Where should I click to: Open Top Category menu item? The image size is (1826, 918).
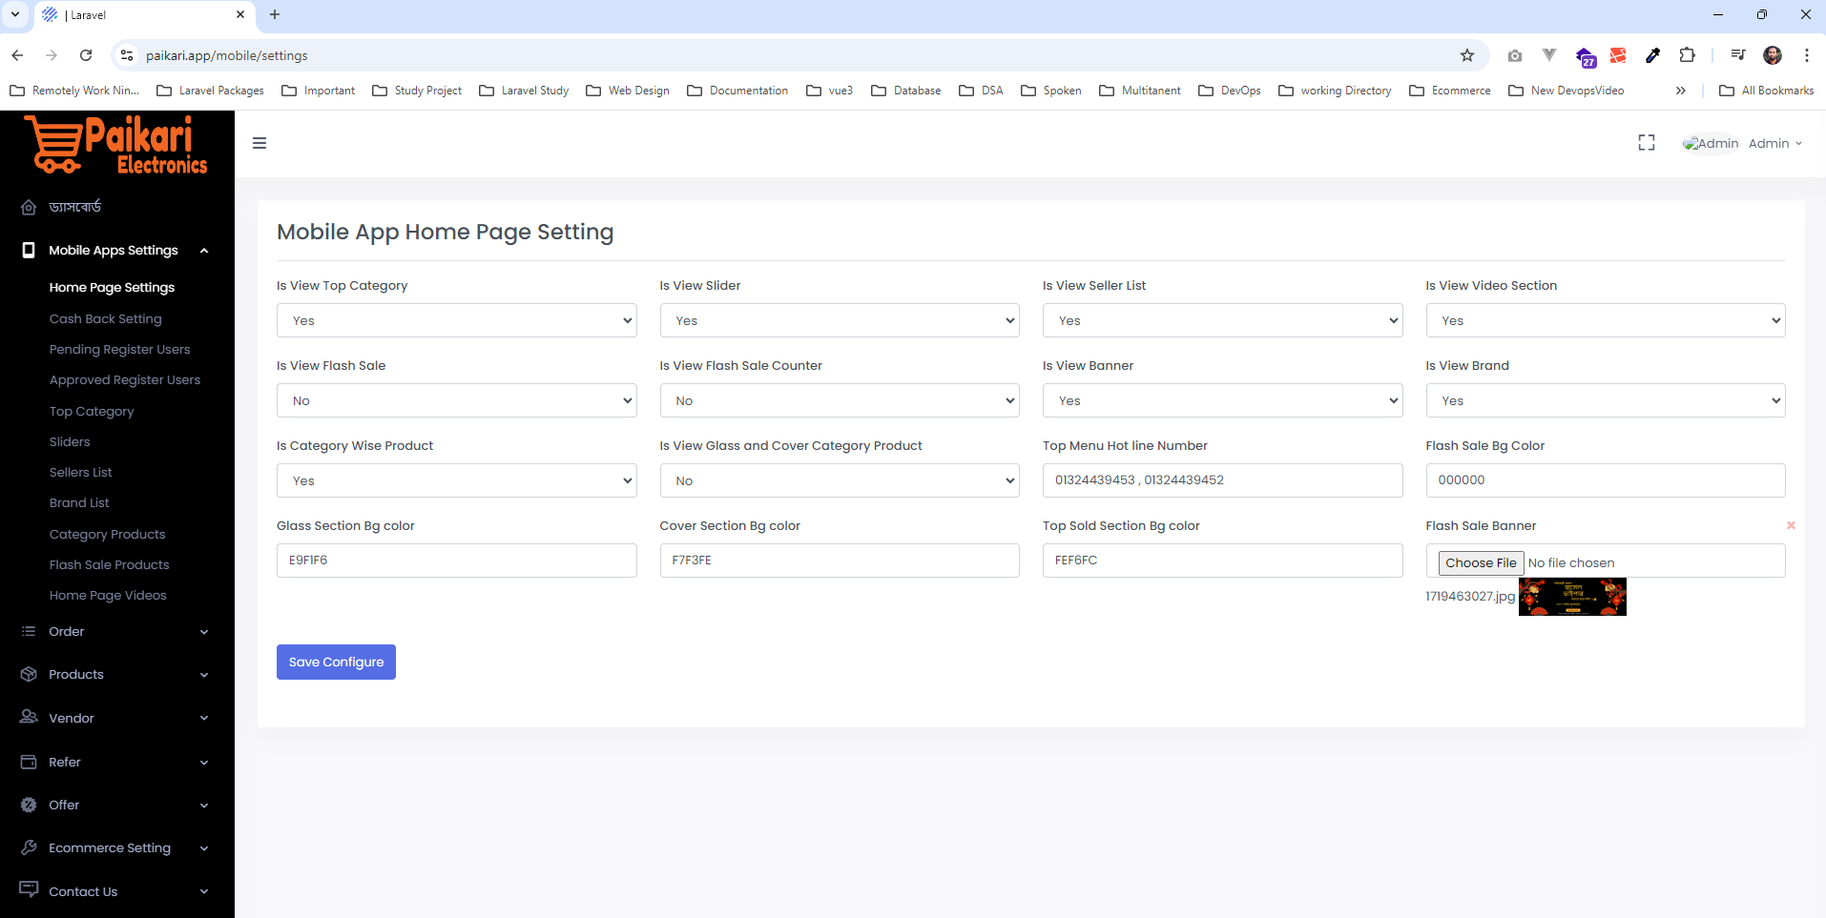pos(92,411)
